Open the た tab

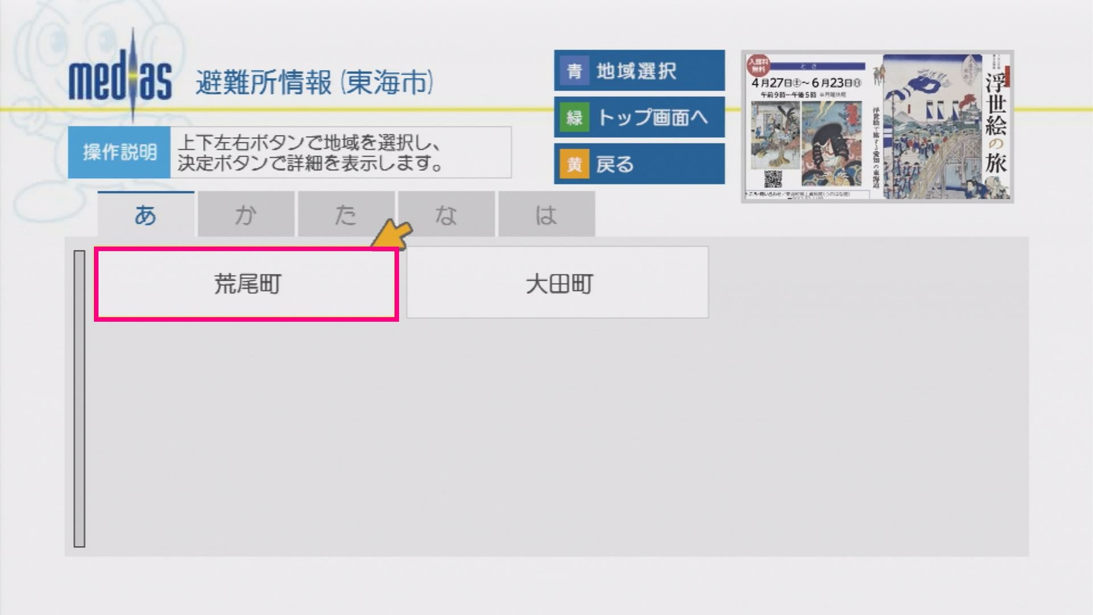pyautogui.click(x=346, y=214)
